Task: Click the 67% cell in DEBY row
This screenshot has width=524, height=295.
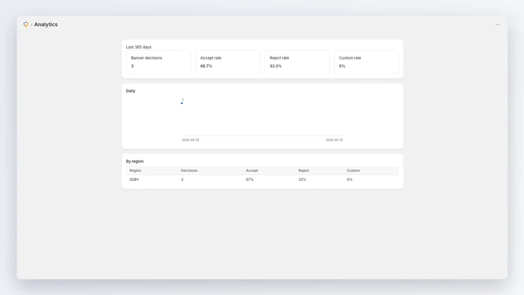Action: (250, 180)
